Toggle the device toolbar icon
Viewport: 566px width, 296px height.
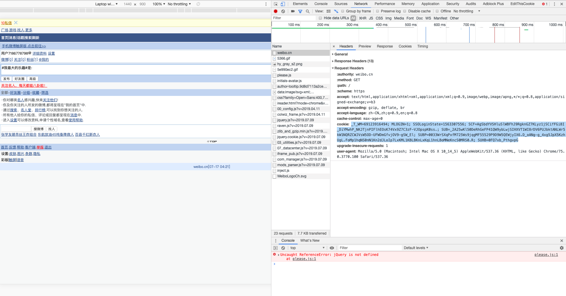pos(283,4)
